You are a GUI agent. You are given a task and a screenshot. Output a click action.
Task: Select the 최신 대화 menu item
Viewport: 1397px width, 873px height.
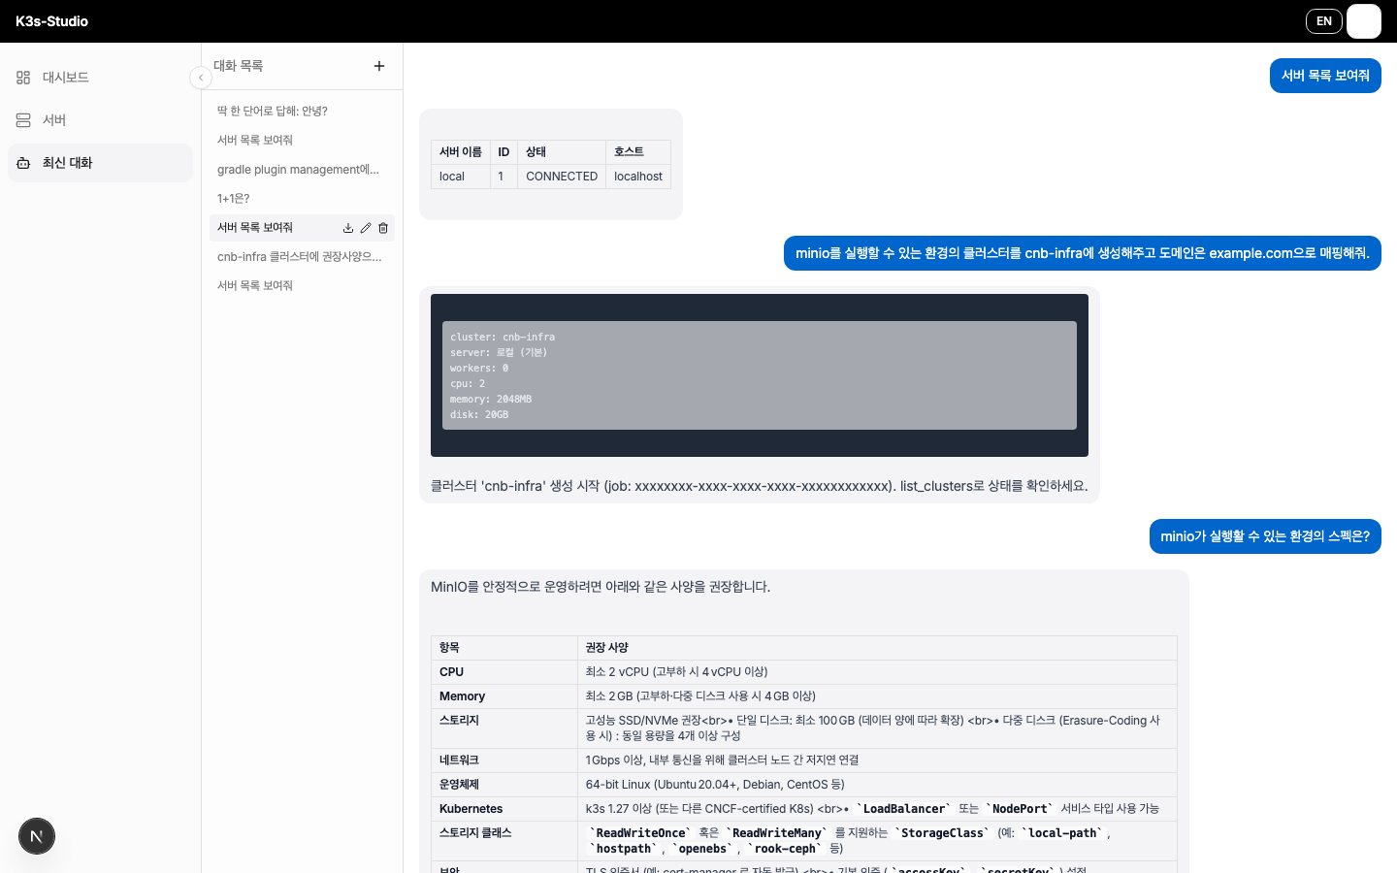tap(101, 163)
